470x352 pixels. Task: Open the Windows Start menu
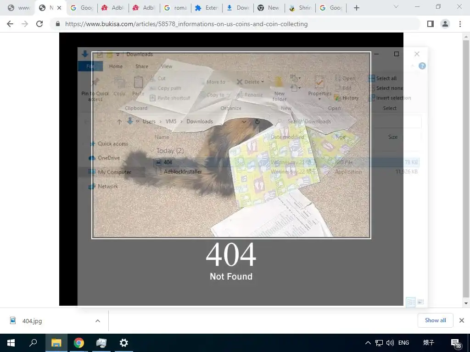pyautogui.click(x=11, y=343)
